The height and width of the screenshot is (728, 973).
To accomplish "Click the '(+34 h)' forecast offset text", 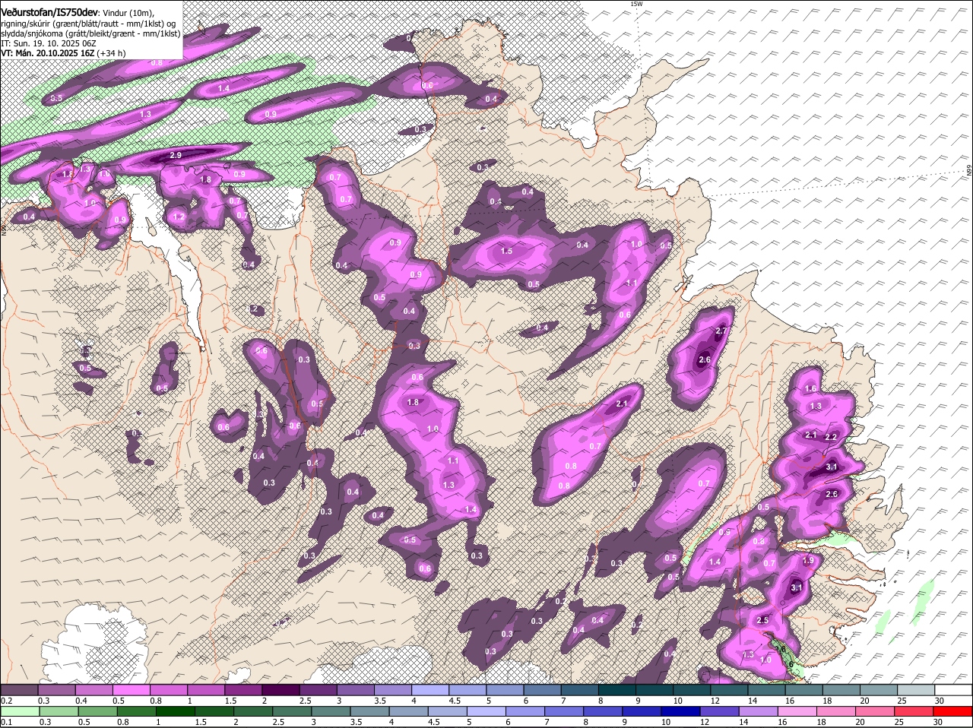I will pos(112,53).
